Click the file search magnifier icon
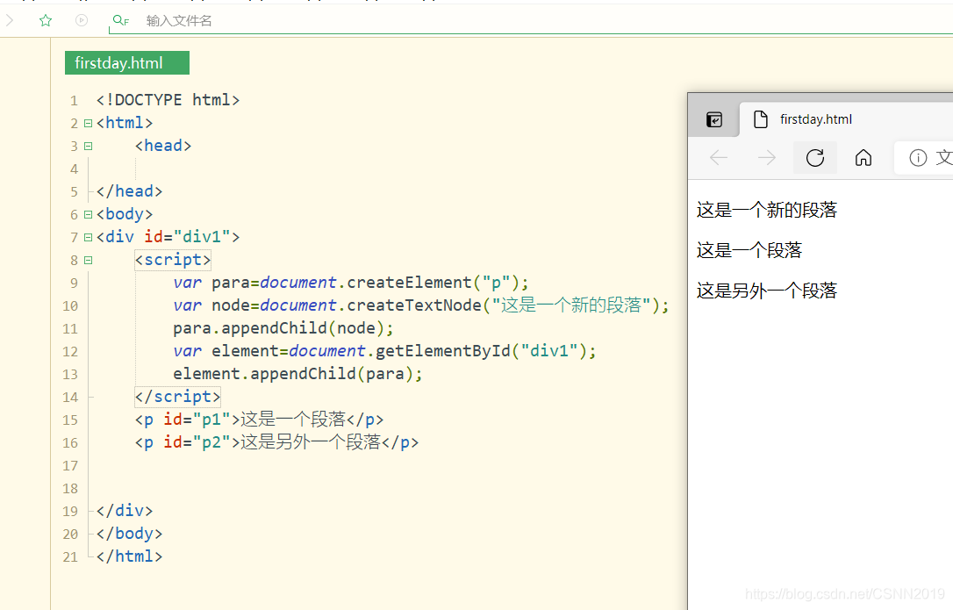The image size is (953, 610). click(121, 21)
